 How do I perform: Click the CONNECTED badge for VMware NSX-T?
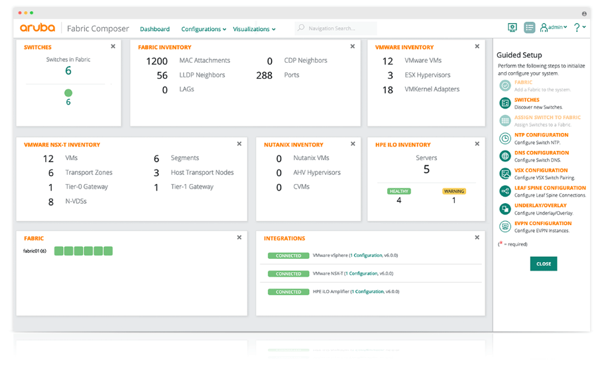pos(288,274)
